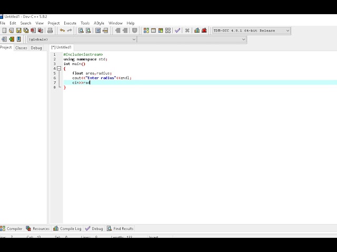
Task: Compile the program with four-squares icon
Action: point(146,30)
